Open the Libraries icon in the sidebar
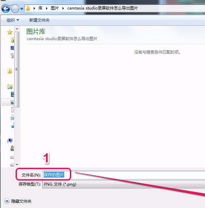 tap(10, 87)
